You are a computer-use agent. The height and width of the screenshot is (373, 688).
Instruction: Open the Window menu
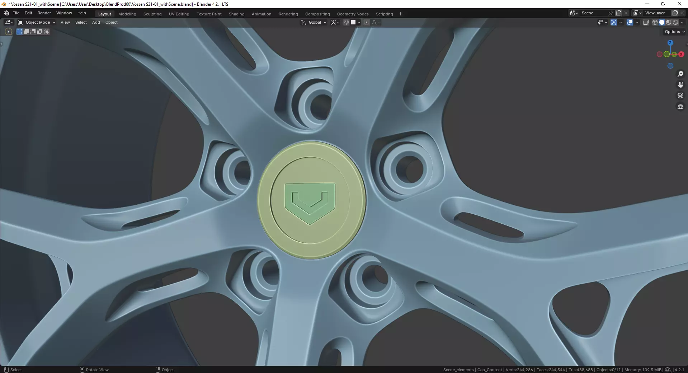click(x=64, y=13)
